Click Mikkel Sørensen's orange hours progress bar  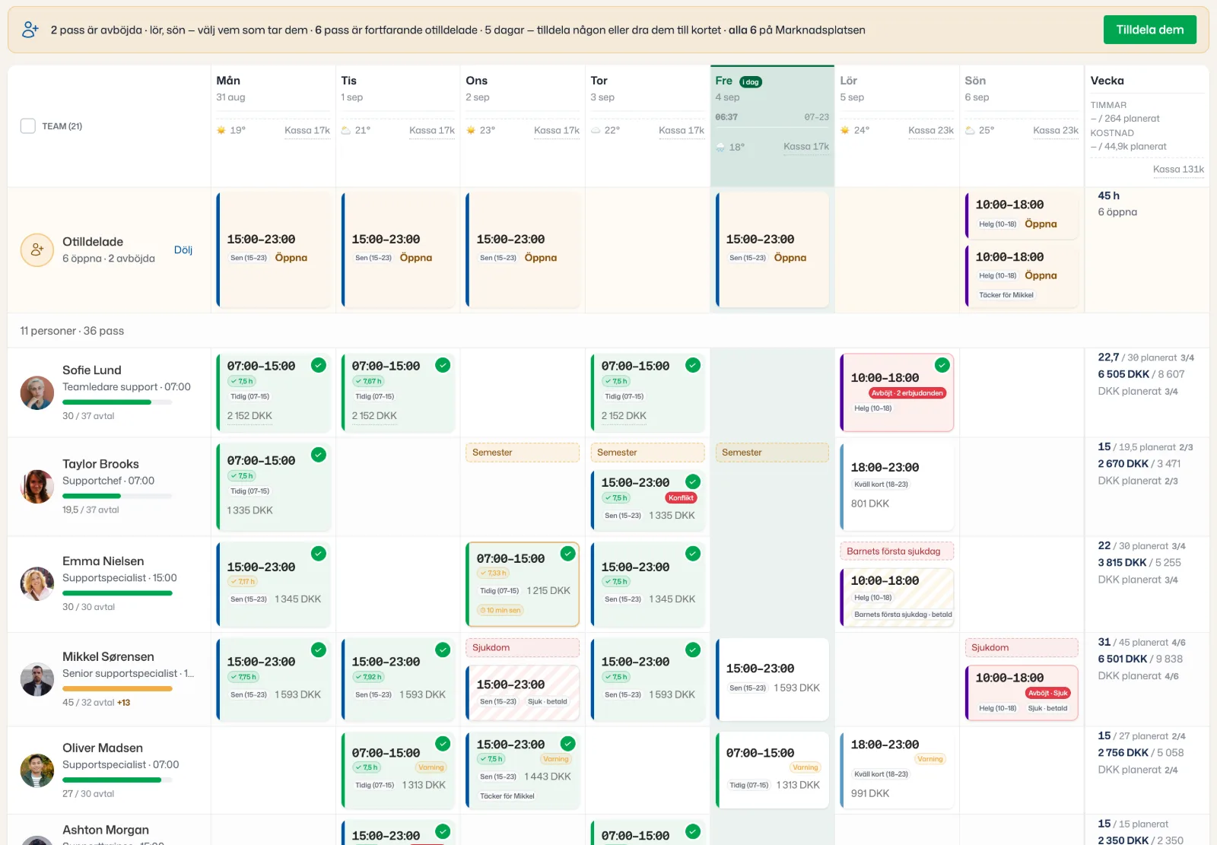[117, 689]
